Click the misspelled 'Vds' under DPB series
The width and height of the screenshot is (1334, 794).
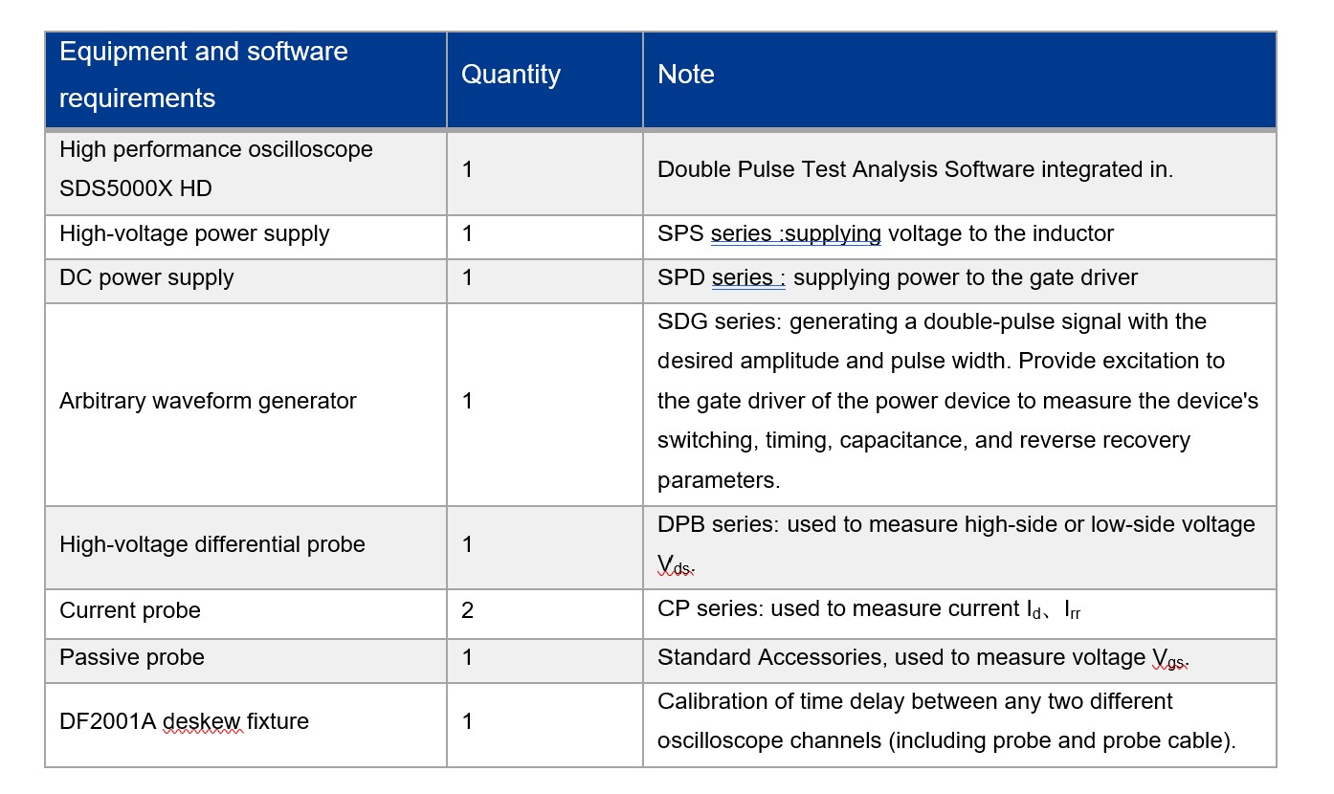coord(675,566)
